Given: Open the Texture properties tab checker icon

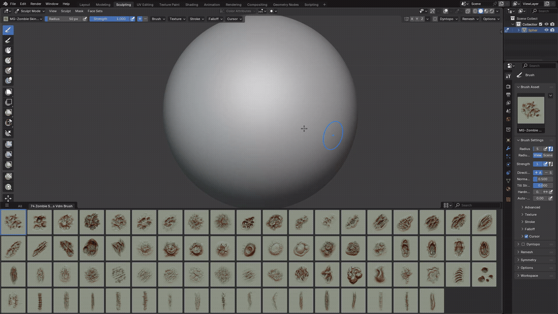Looking at the screenshot, I should (508, 199).
